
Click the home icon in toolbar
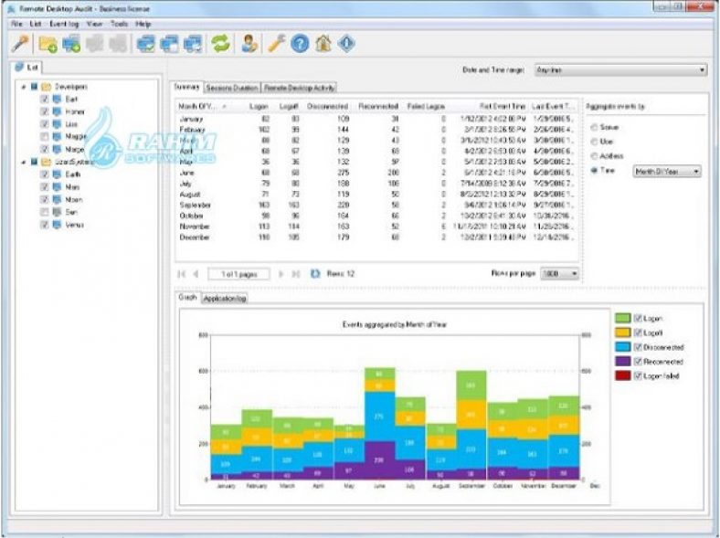(x=323, y=43)
